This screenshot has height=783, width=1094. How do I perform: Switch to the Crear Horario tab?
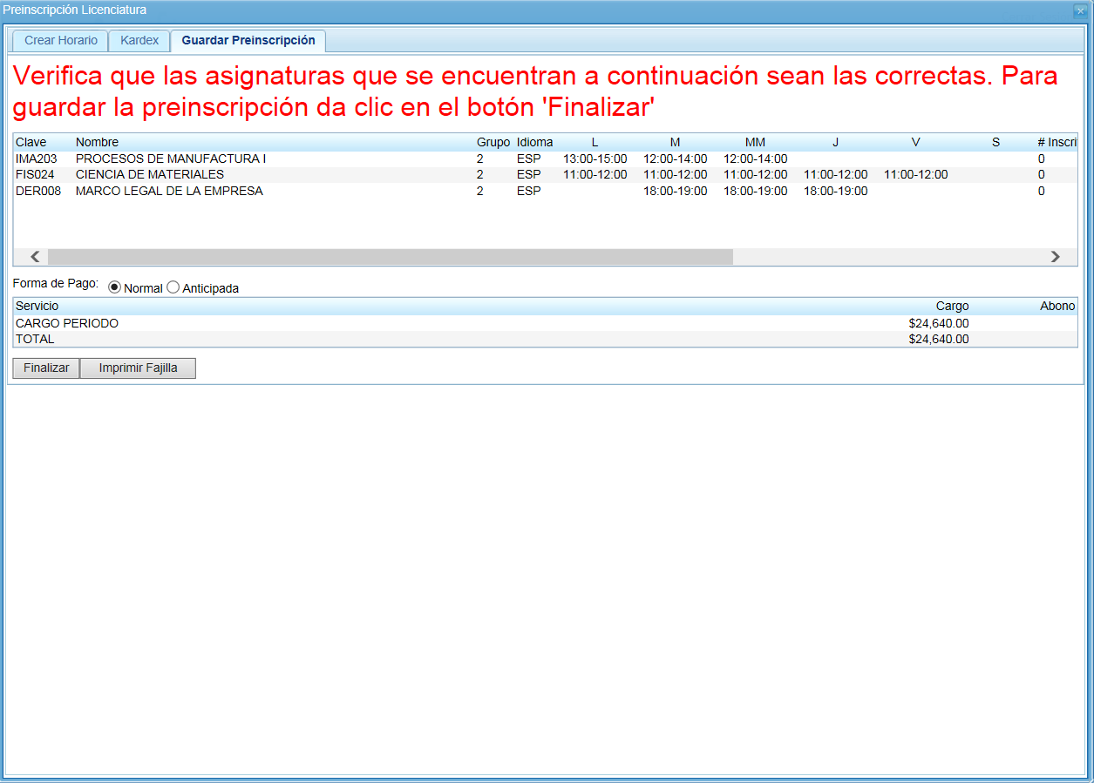[59, 40]
